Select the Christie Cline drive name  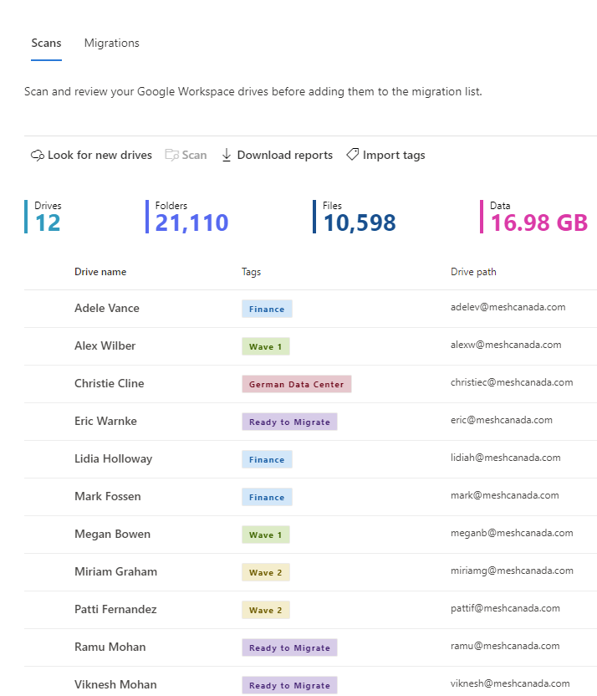[109, 383]
